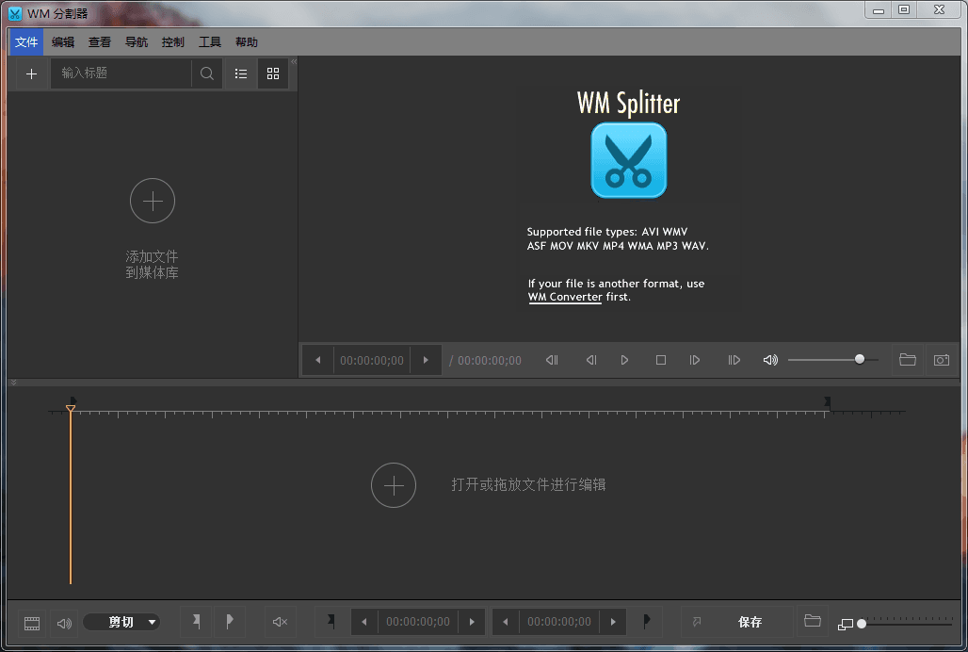Click the mute-with-X silence icon in the bottom bar
This screenshot has height=652, width=968.
tap(280, 622)
